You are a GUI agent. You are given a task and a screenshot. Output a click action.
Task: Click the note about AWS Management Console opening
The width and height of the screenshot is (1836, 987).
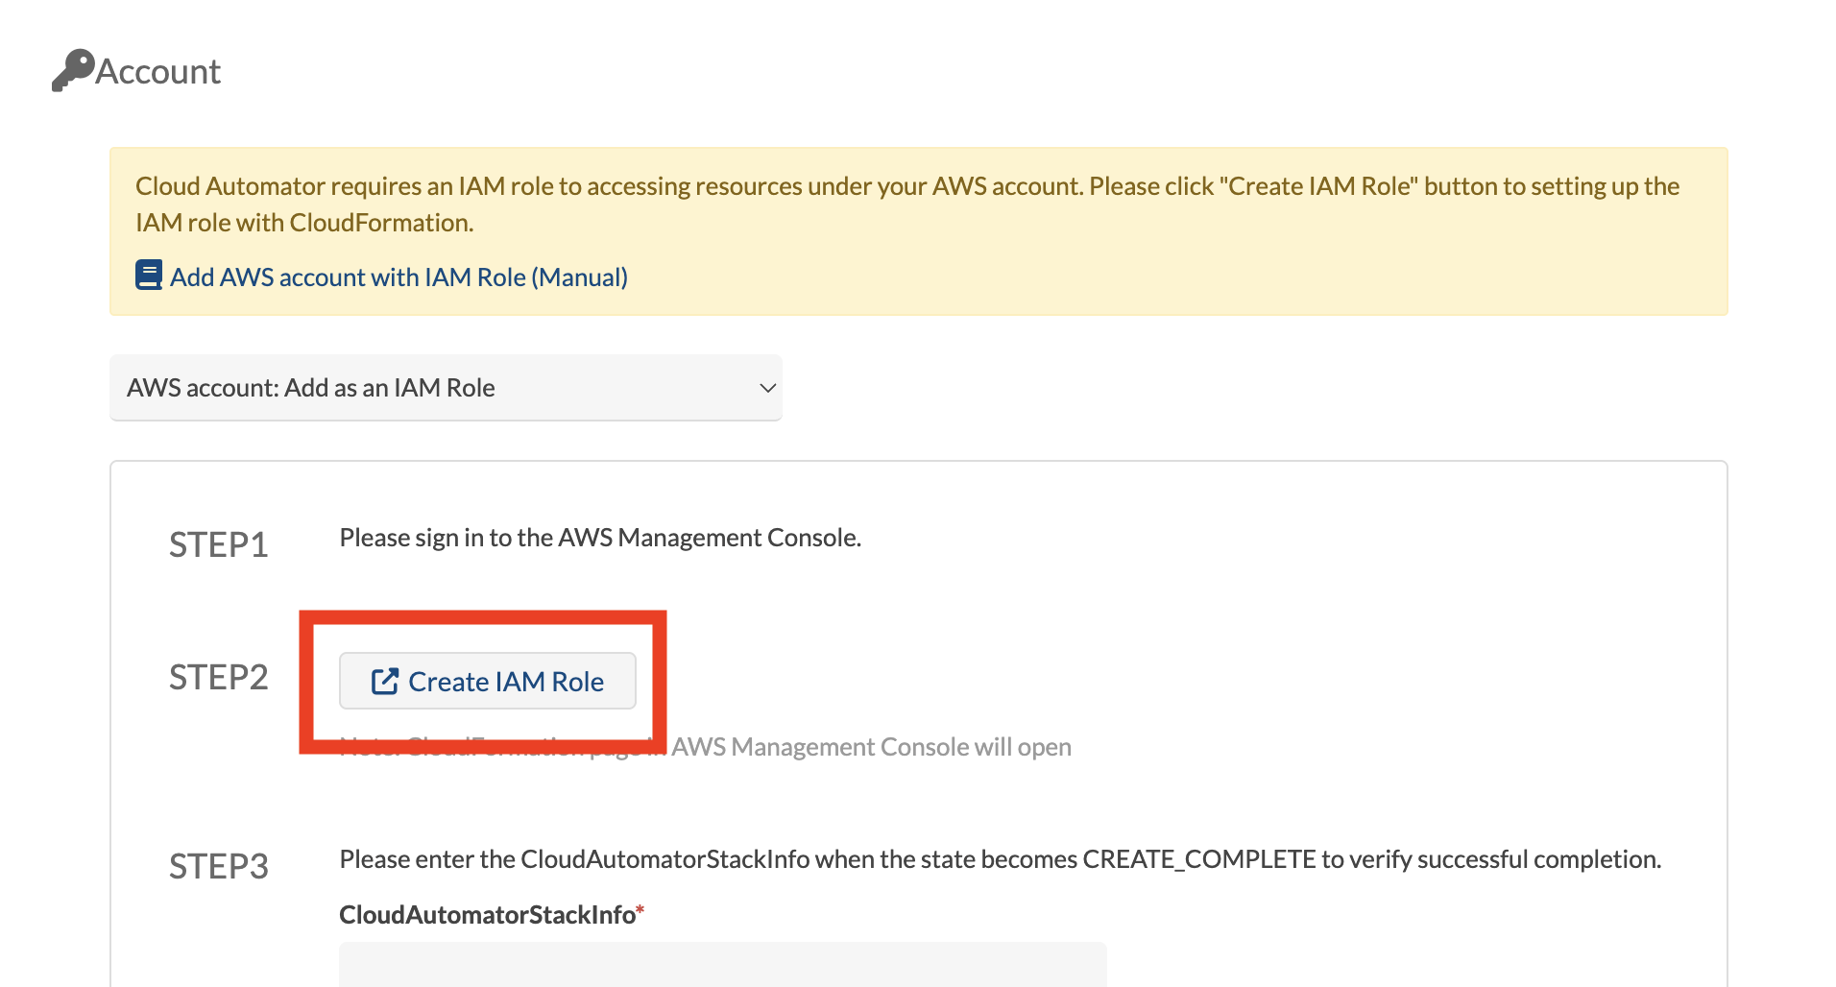(706, 747)
